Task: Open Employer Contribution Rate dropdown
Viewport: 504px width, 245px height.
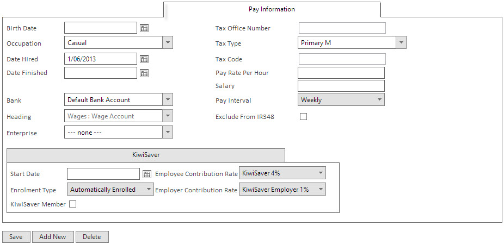Action: pos(282,190)
